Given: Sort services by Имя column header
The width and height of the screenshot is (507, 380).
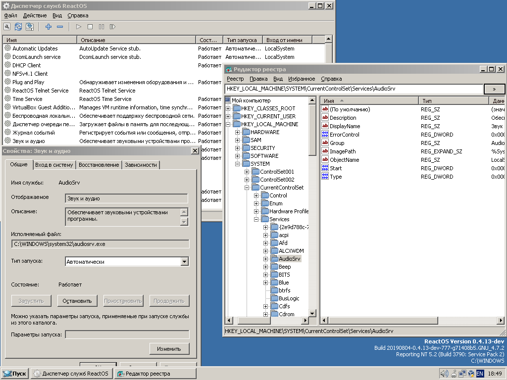Looking at the screenshot, I should point(40,40).
